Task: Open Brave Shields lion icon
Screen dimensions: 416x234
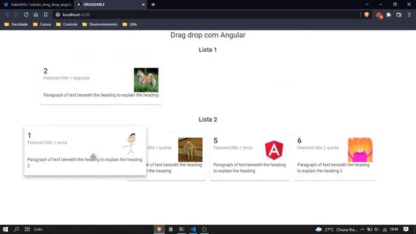Action: pyautogui.click(x=367, y=15)
